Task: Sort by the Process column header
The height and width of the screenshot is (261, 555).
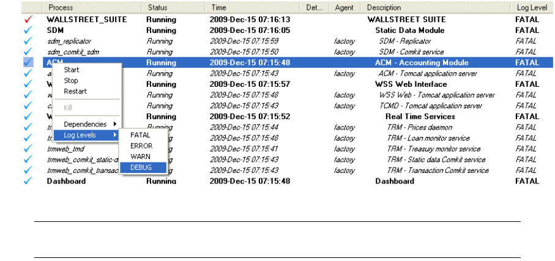Action: [92, 7]
